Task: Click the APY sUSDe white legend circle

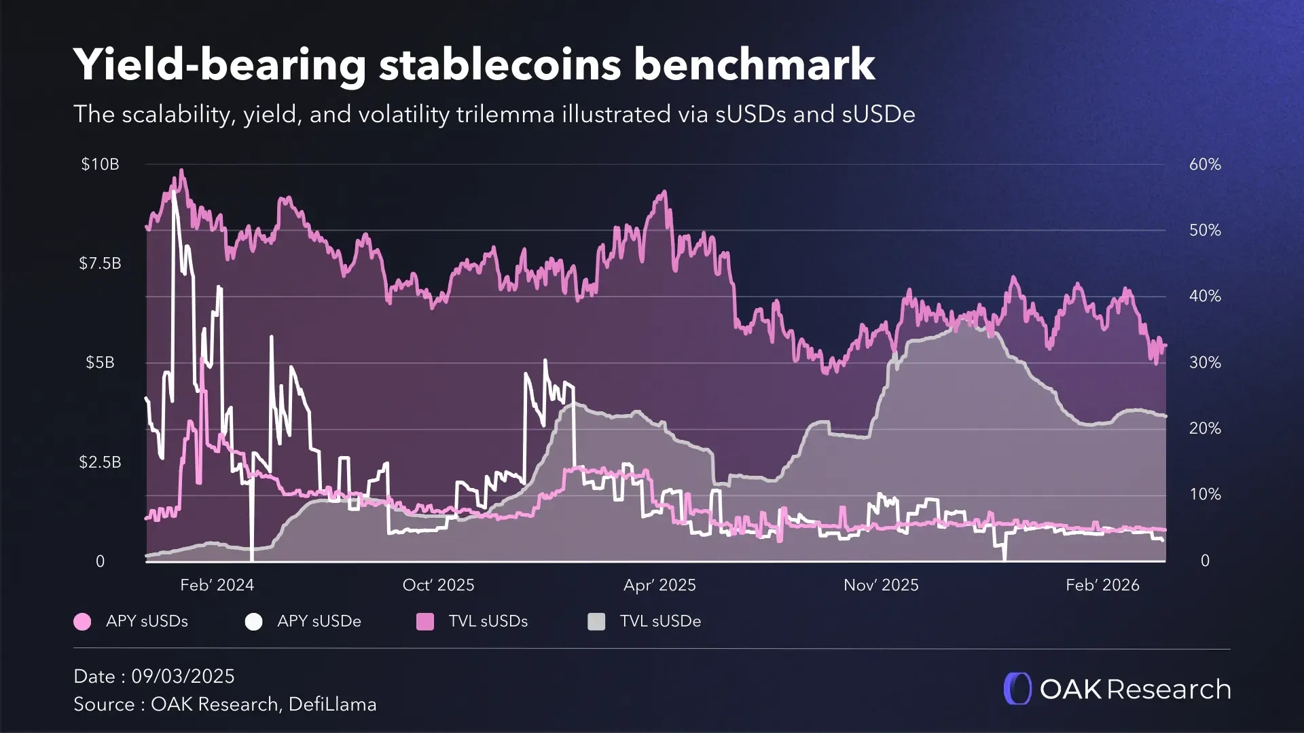Action: click(253, 622)
